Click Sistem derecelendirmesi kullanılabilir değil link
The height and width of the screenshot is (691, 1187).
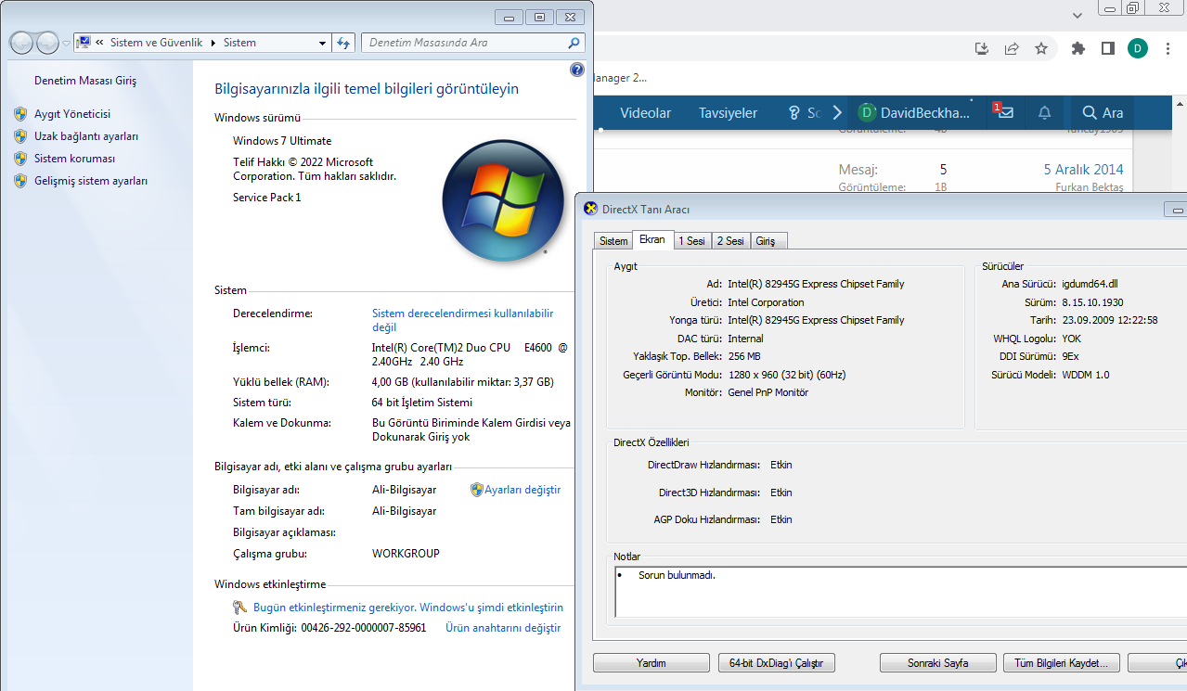pos(462,320)
